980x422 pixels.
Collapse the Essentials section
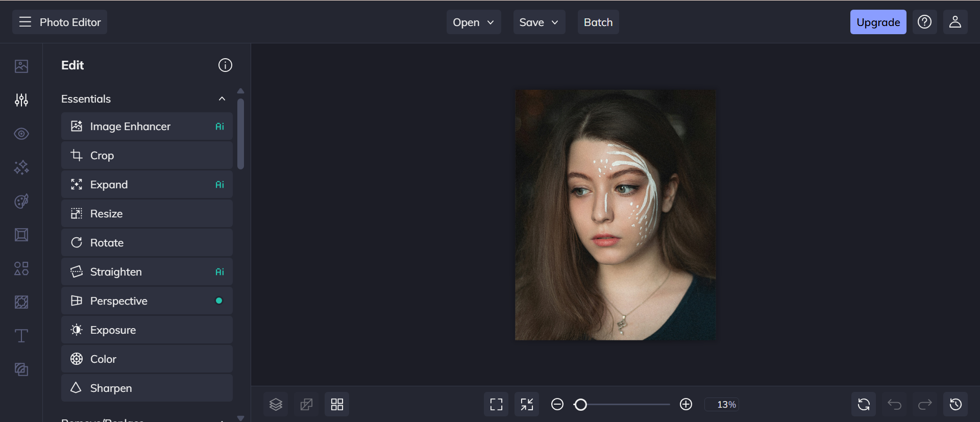click(222, 99)
